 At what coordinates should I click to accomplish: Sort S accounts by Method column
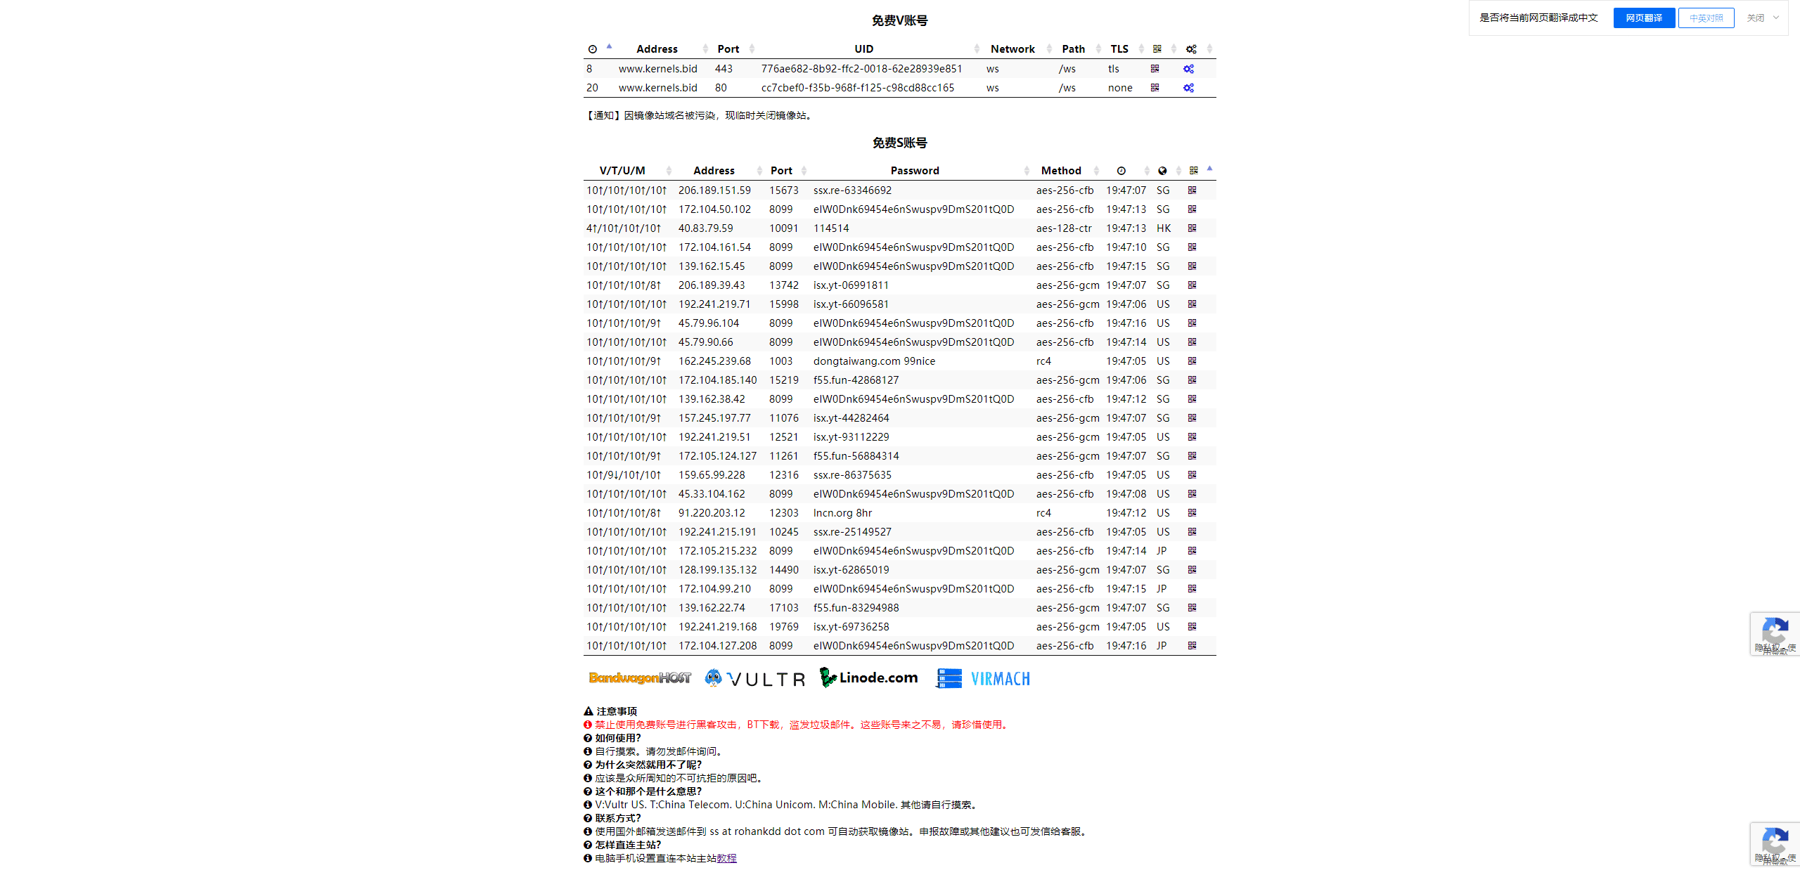point(1061,171)
